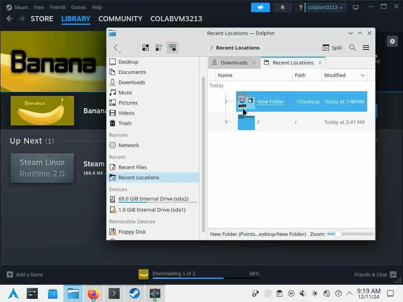Open Friends & Chat in Steam
This screenshot has height=302, width=403.
[x=375, y=274]
